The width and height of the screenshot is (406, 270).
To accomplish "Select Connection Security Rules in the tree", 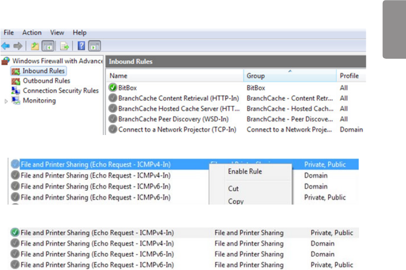I will tap(61, 91).
